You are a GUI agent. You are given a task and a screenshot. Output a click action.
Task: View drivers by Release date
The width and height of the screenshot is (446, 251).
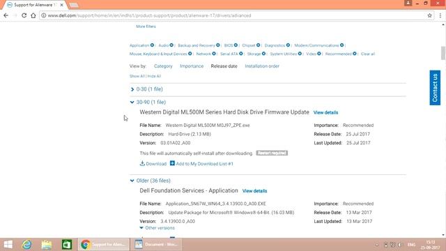tap(224, 66)
